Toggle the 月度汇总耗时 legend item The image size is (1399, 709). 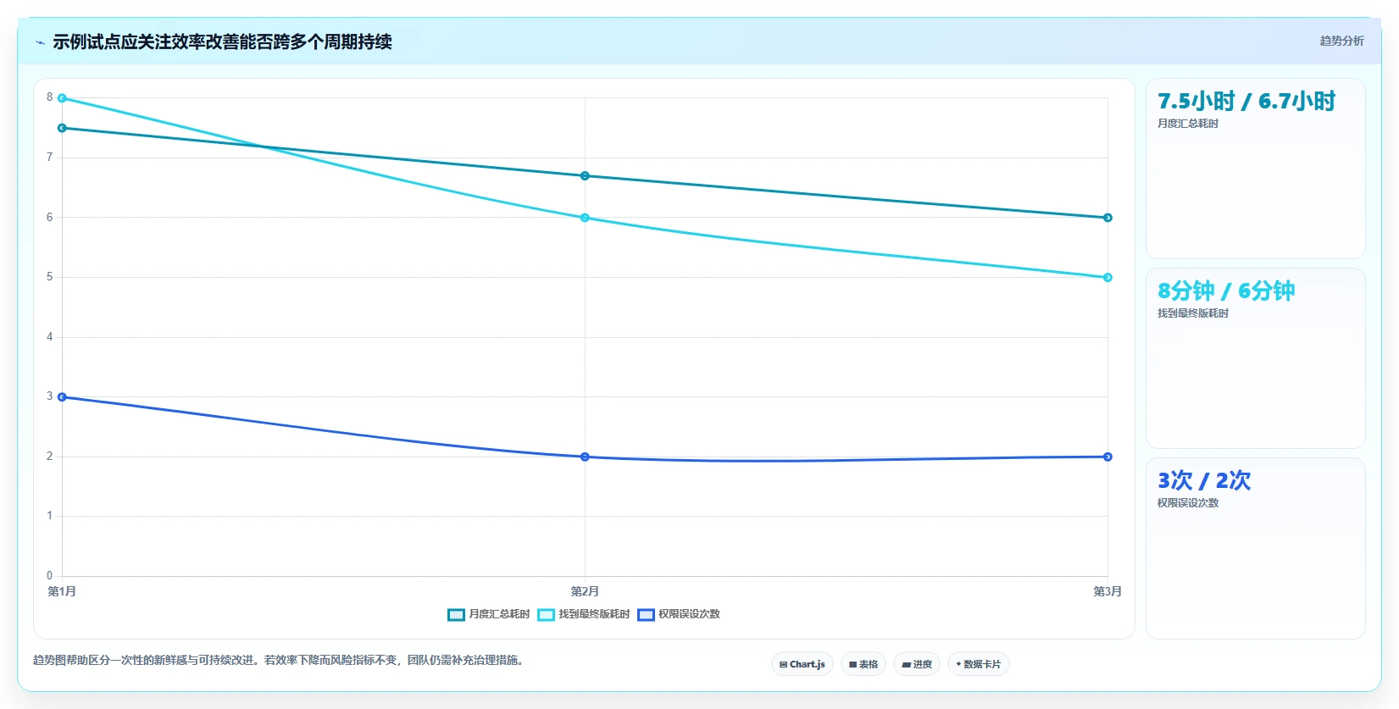pos(489,614)
